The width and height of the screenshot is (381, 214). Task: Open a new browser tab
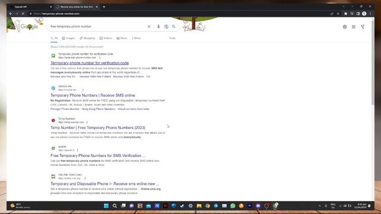tap(104, 7)
